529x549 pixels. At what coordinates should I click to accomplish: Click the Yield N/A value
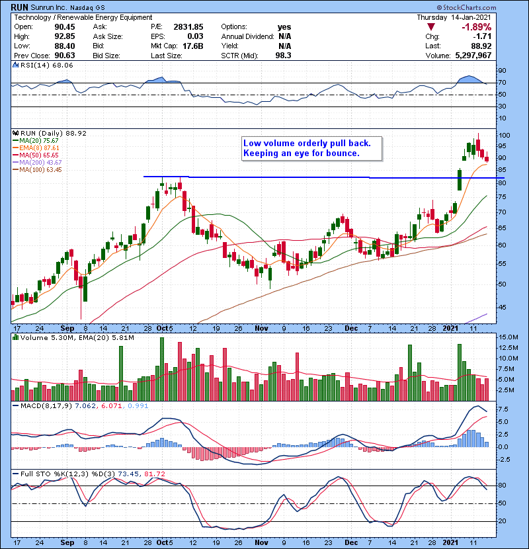pos(284,46)
